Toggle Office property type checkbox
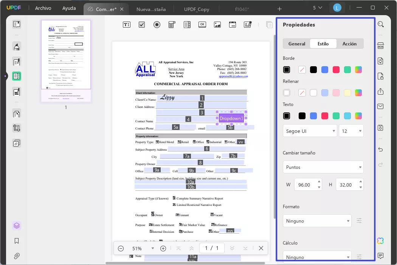This screenshot has height=265, width=397. 194,142
